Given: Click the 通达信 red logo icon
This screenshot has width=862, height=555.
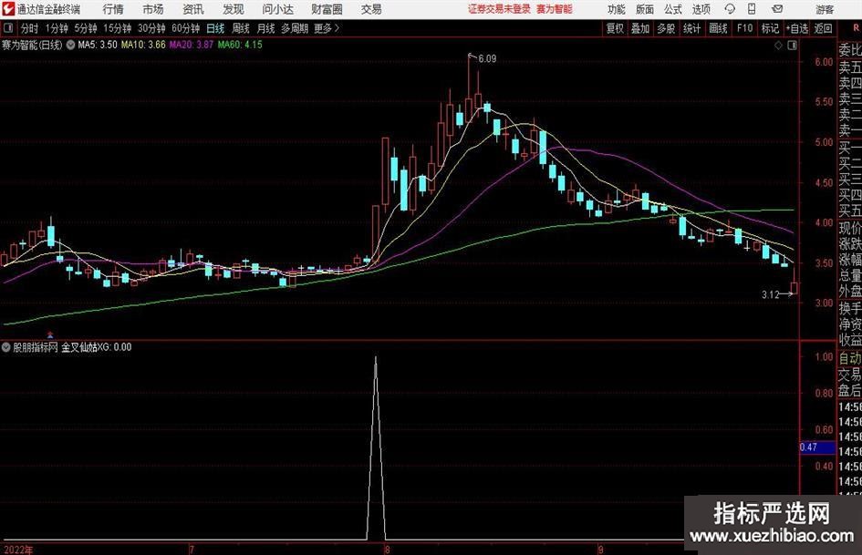Looking at the screenshot, I should click(x=8, y=9).
